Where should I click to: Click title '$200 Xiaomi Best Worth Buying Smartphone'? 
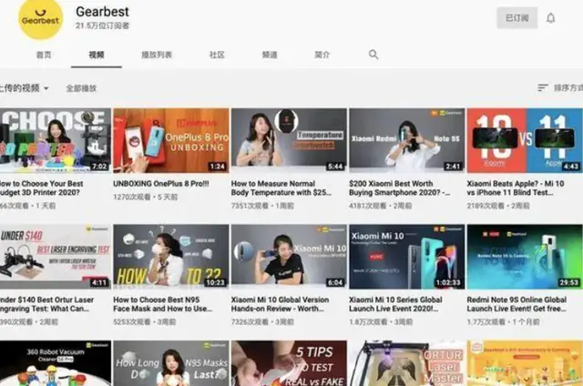(x=400, y=188)
